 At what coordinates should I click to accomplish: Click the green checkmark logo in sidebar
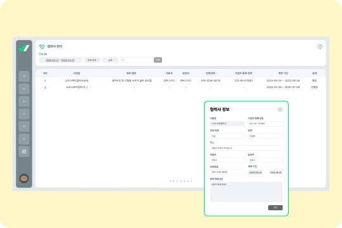point(24,48)
